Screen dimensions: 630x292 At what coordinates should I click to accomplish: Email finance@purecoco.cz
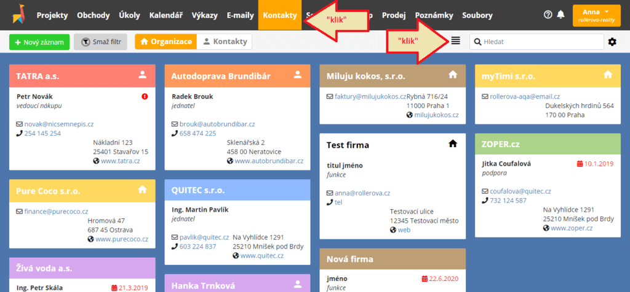[x=56, y=212]
